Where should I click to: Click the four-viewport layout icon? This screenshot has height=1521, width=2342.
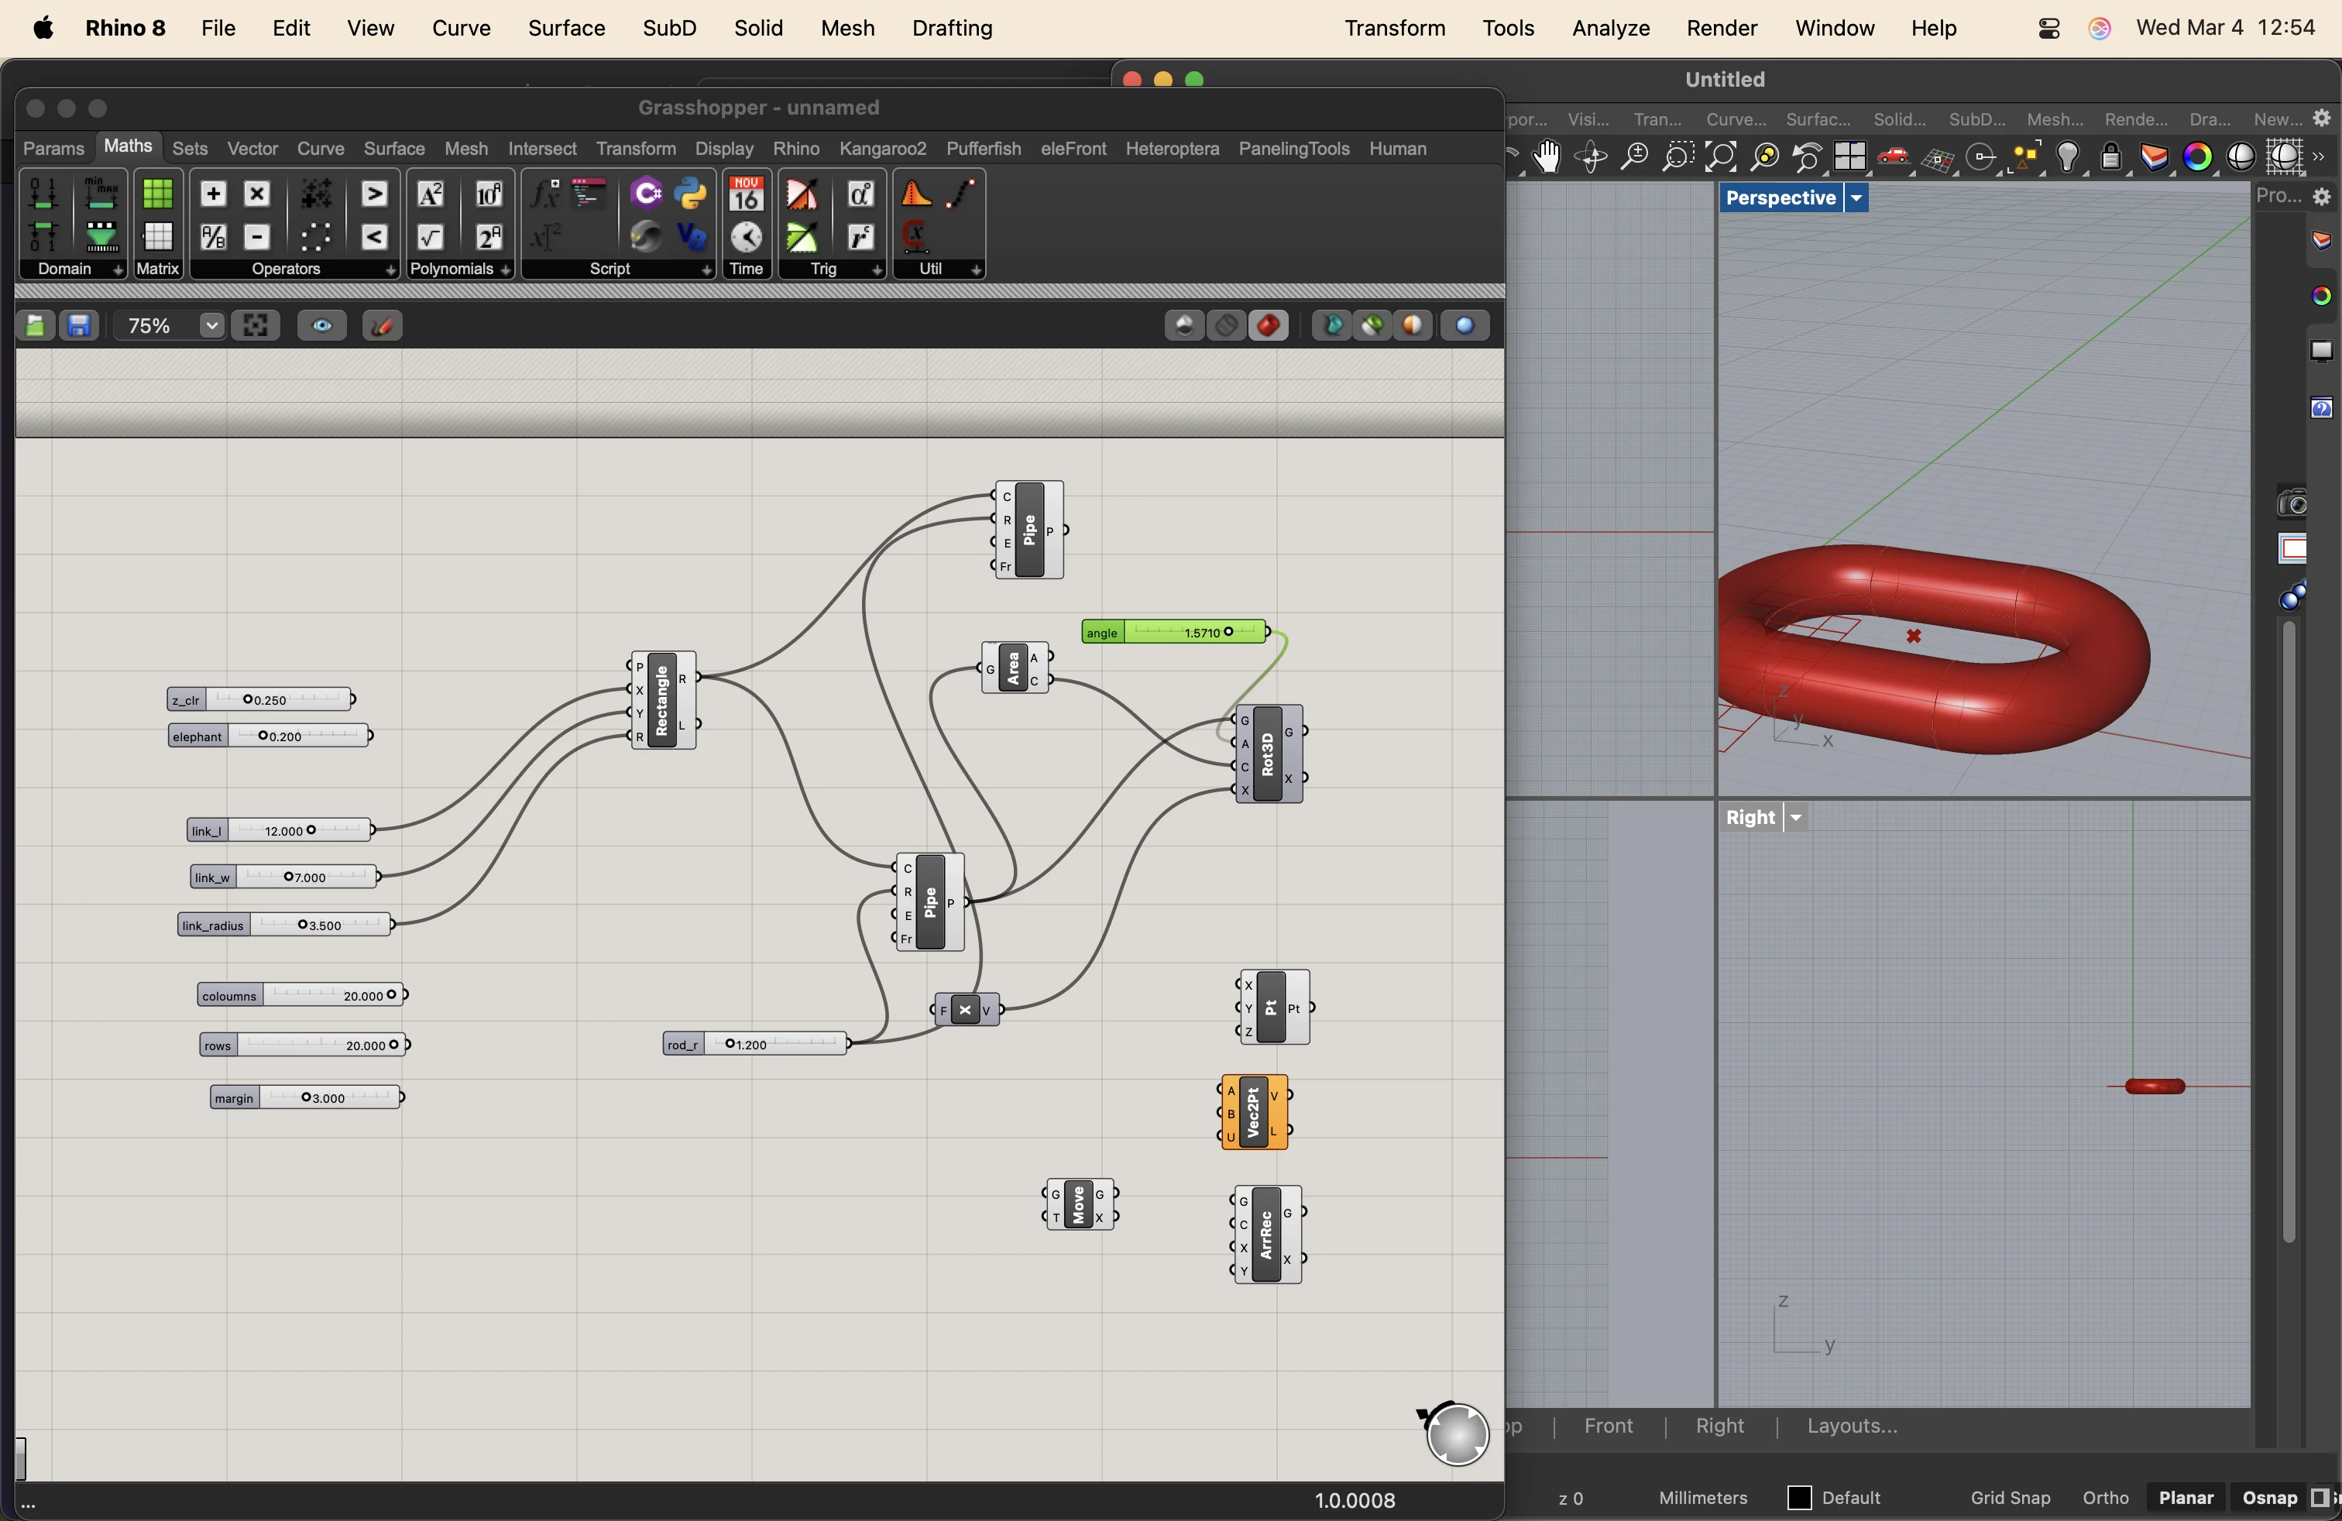[x=1850, y=157]
